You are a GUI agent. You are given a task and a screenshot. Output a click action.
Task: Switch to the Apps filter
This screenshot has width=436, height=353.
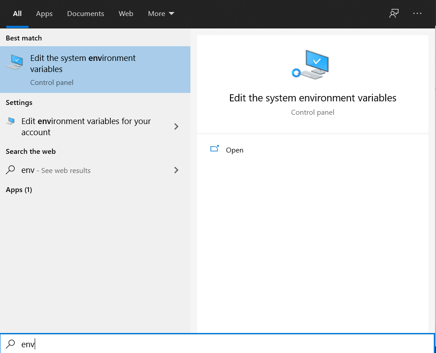[44, 14]
